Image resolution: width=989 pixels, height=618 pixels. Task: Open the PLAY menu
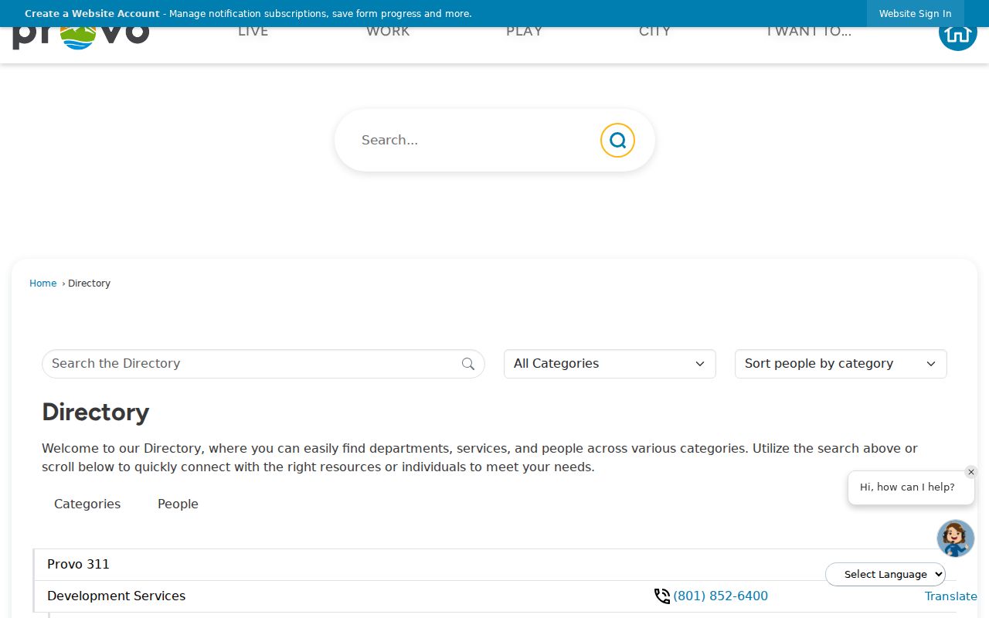[x=524, y=32]
